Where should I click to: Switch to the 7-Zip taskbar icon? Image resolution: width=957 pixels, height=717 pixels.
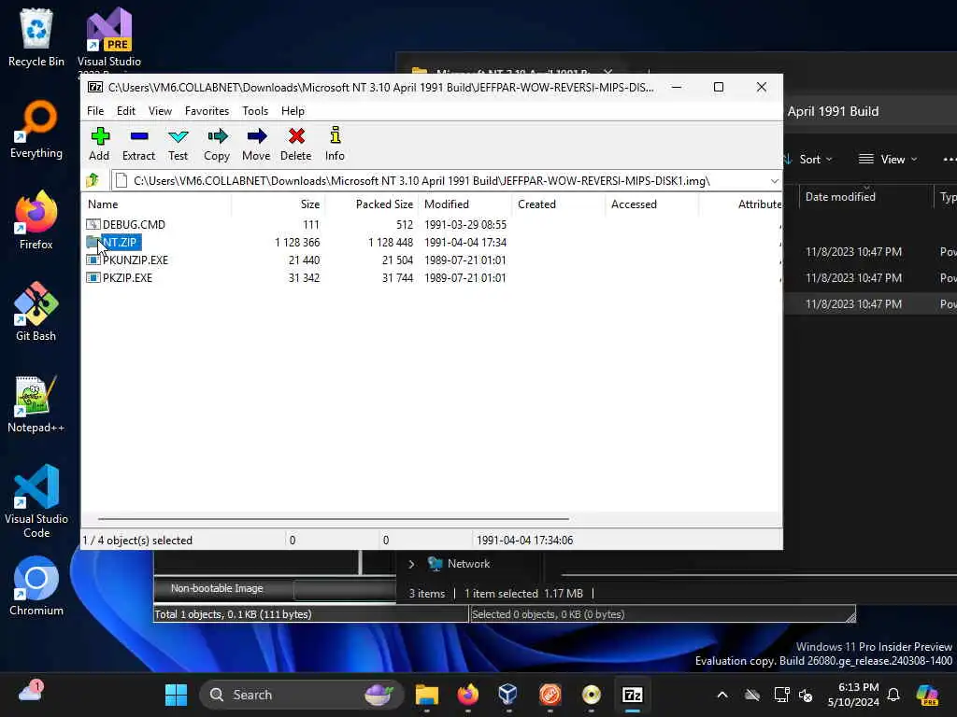(x=633, y=695)
